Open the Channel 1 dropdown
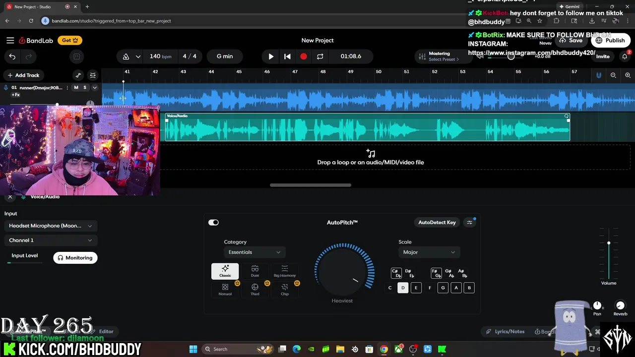This screenshot has height=357, width=635. (51, 240)
